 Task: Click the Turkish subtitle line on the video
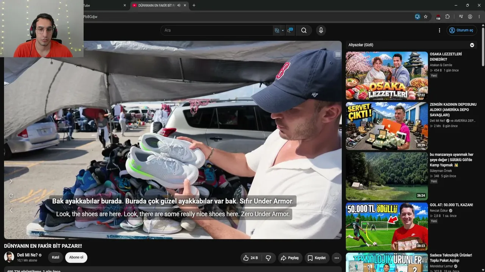[173, 201]
